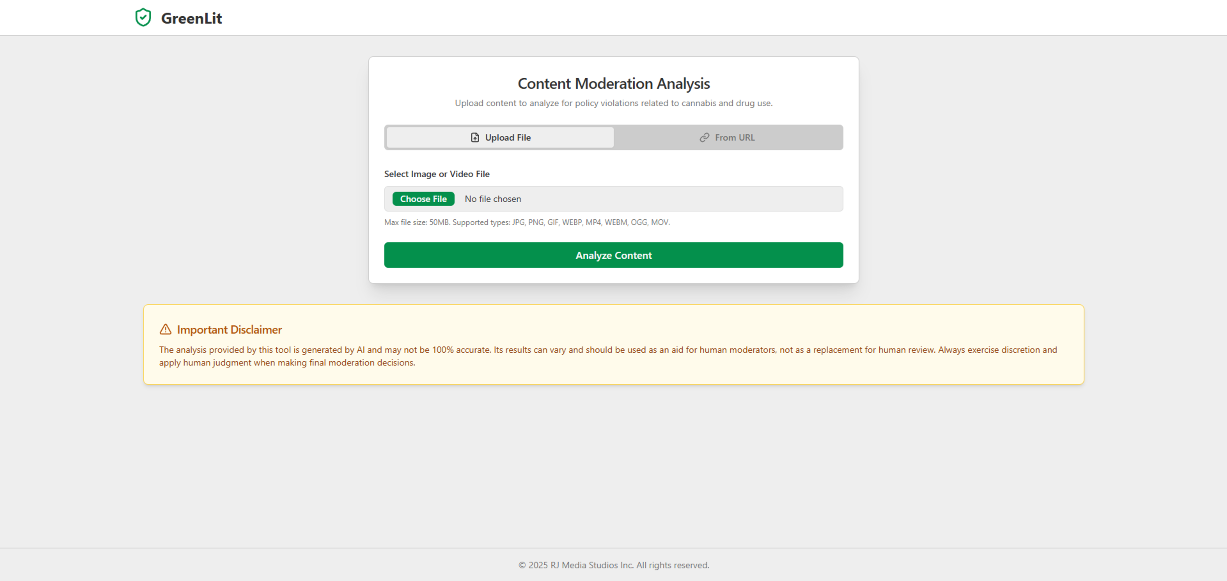Image resolution: width=1227 pixels, height=581 pixels.
Task: Click the 'Supported types' list of file formats
Action: pos(590,222)
